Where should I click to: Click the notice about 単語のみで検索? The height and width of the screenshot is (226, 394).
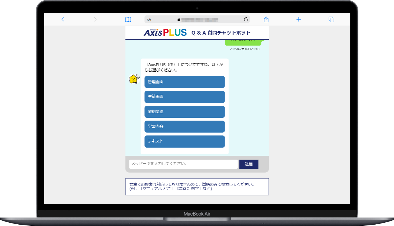197,187
